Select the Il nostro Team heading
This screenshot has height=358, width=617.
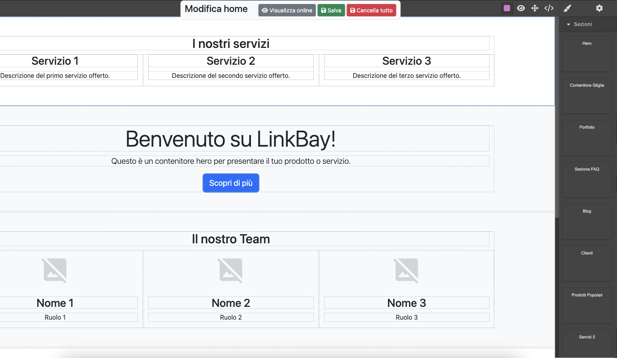(231, 239)
